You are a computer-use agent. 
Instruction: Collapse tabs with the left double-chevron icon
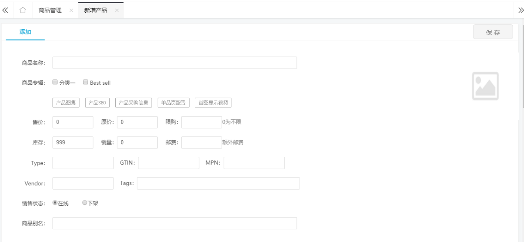(6, 10)
